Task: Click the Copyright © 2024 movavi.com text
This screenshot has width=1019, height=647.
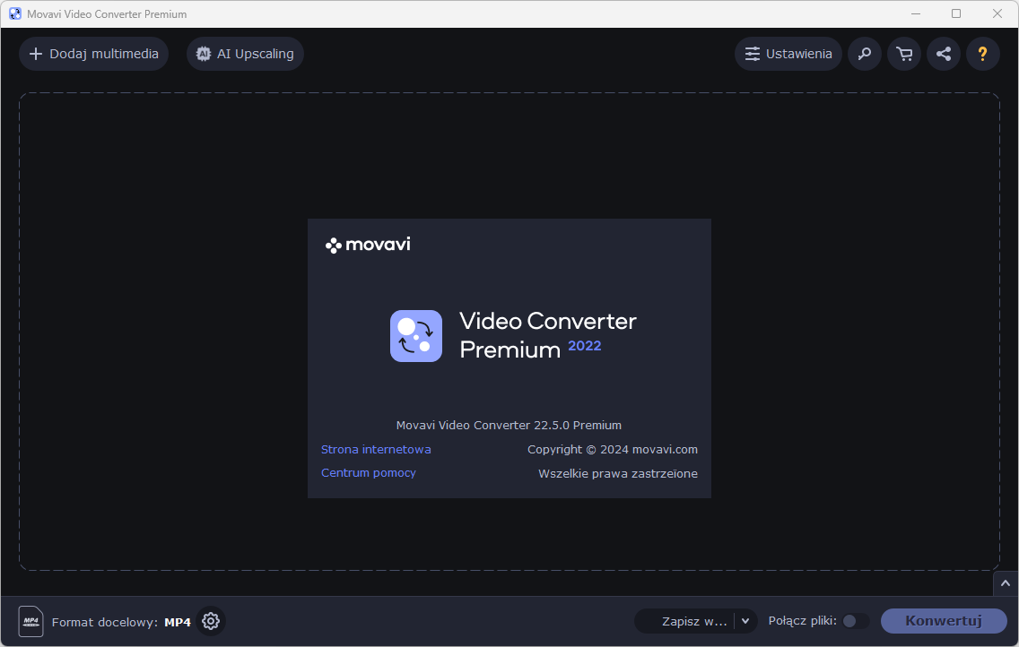Action: (x=612, y=449)
